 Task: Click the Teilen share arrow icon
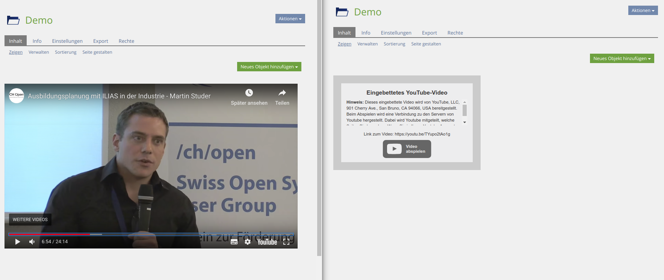tap(282, 93)
